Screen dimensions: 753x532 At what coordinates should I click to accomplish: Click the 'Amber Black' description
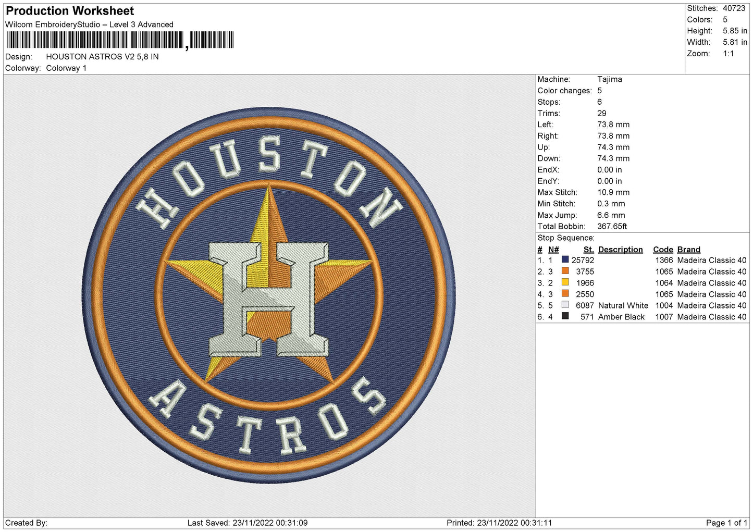coord(621,317)
